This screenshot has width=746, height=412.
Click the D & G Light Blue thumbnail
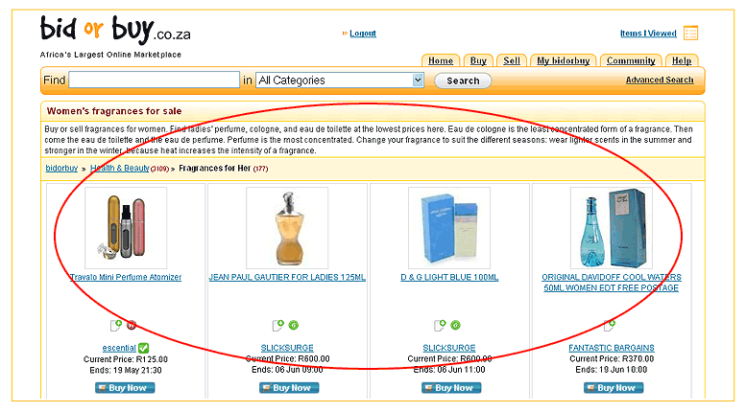click(449, 228)
